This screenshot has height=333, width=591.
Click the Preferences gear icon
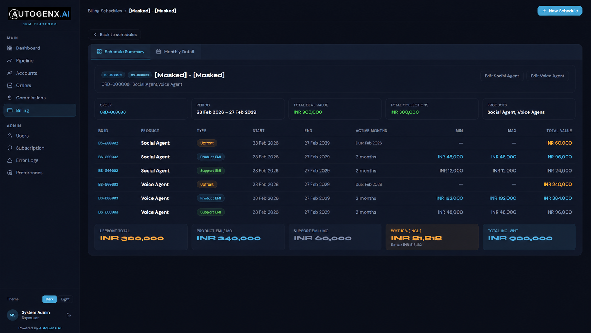10,173
